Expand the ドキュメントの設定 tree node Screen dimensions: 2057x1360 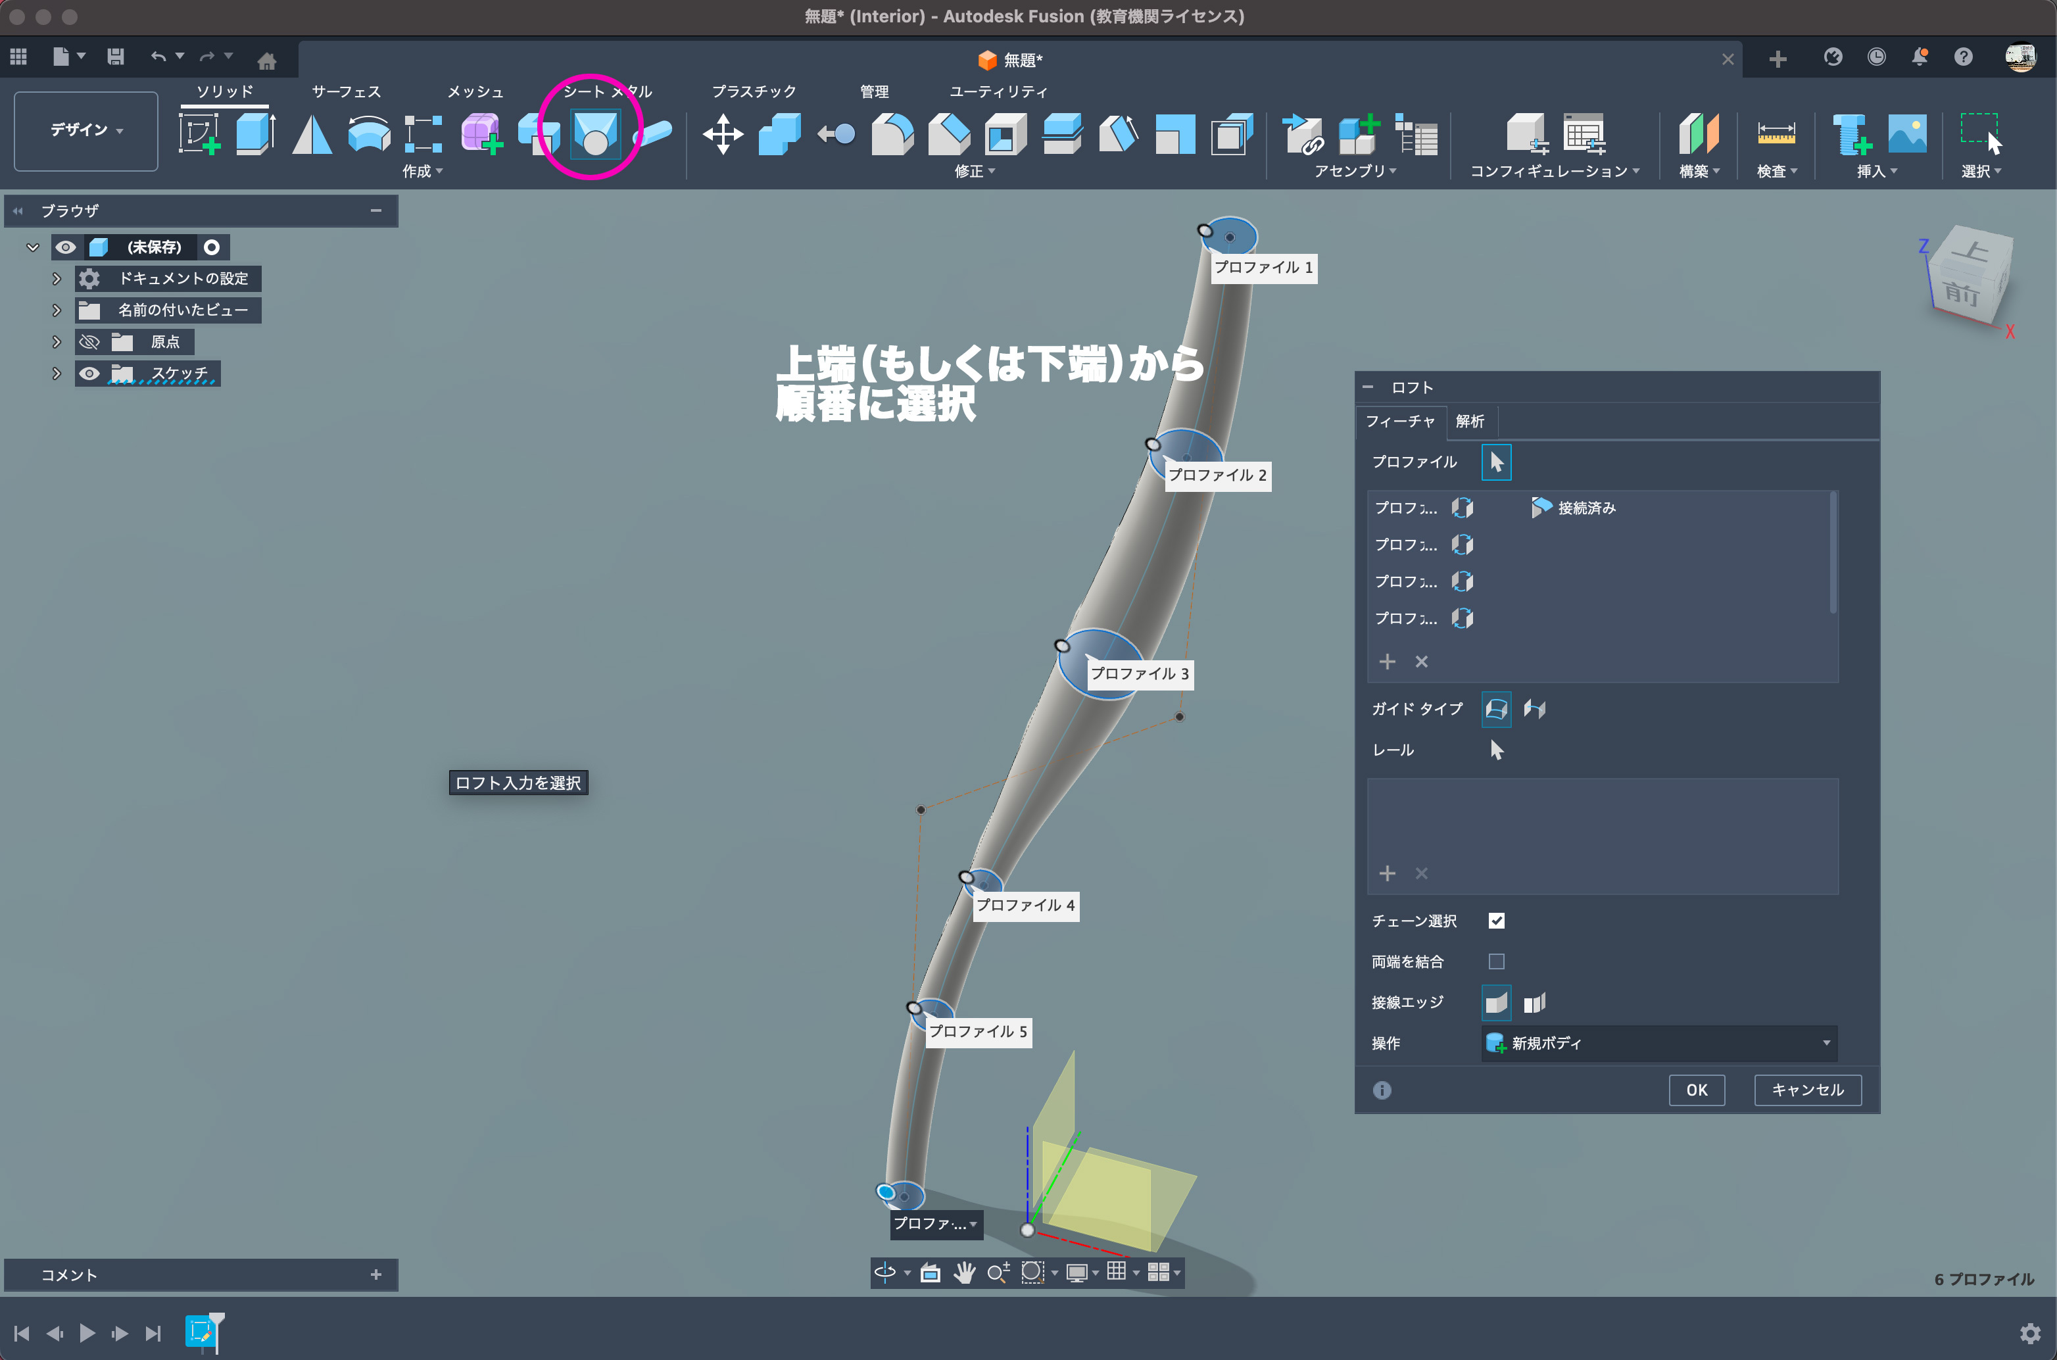pos(57,278)
